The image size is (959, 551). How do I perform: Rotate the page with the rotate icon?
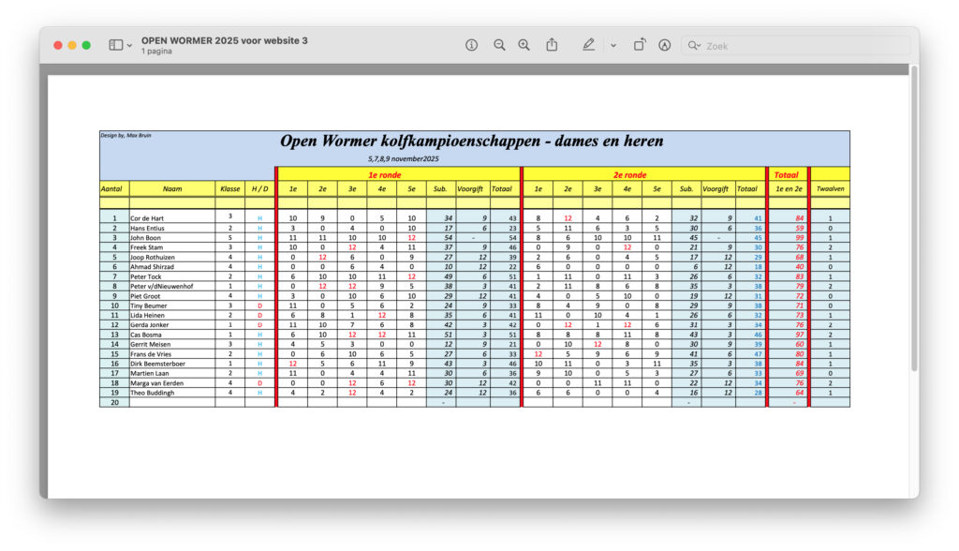pos(640,45)
